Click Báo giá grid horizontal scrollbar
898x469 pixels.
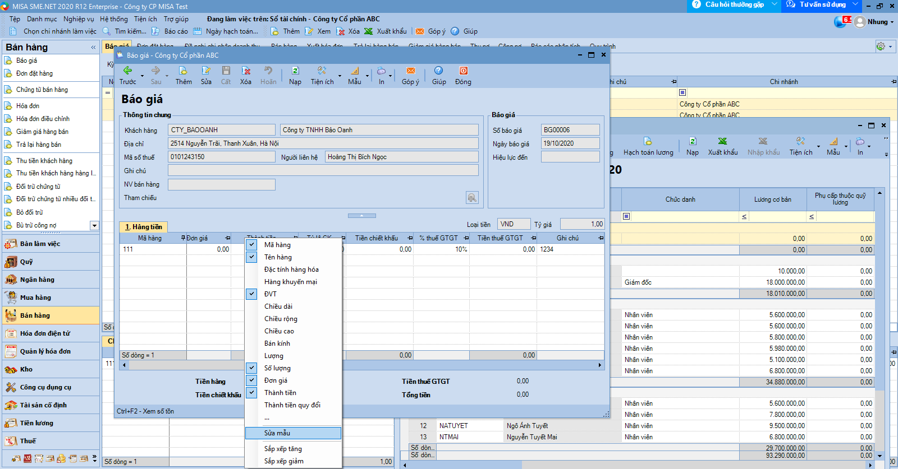coord(362,365)
